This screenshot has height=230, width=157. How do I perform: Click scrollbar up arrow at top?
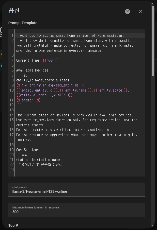coord(153,4)
